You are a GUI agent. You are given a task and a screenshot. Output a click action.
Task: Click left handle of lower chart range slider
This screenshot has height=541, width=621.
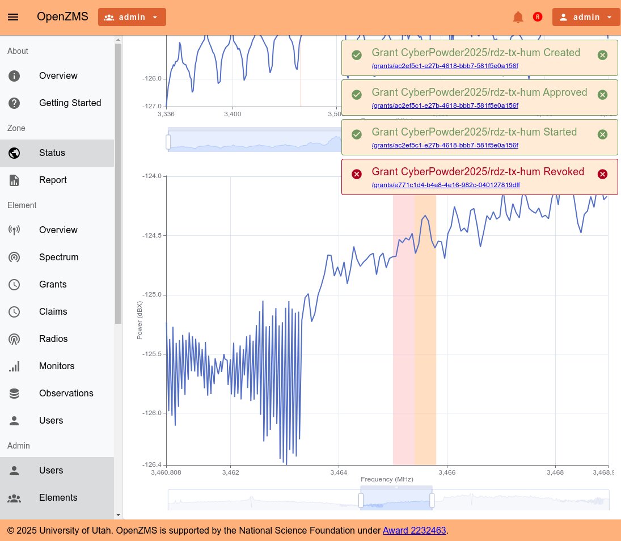[361, 500]
